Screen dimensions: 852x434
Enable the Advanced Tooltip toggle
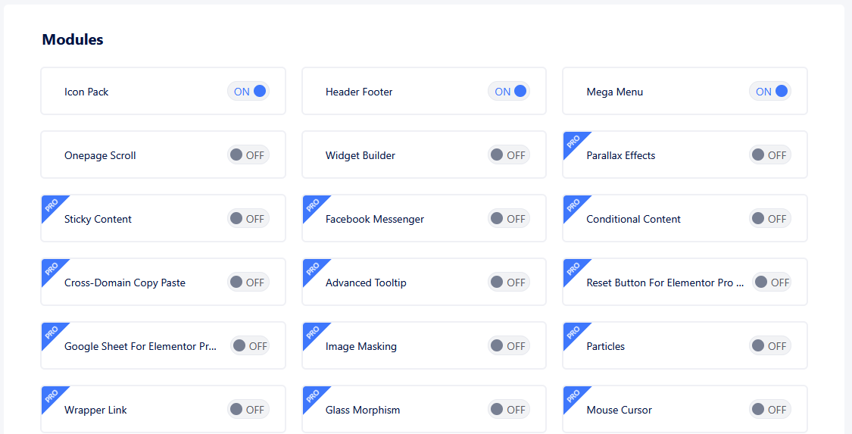point(509,283)
